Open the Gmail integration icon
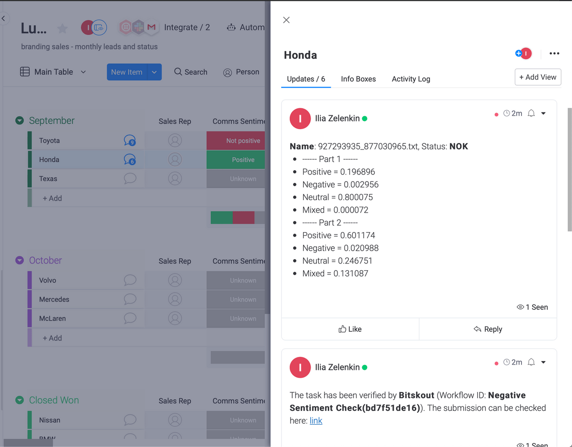This screenshot has width=572, height=447. pos(152,28)
